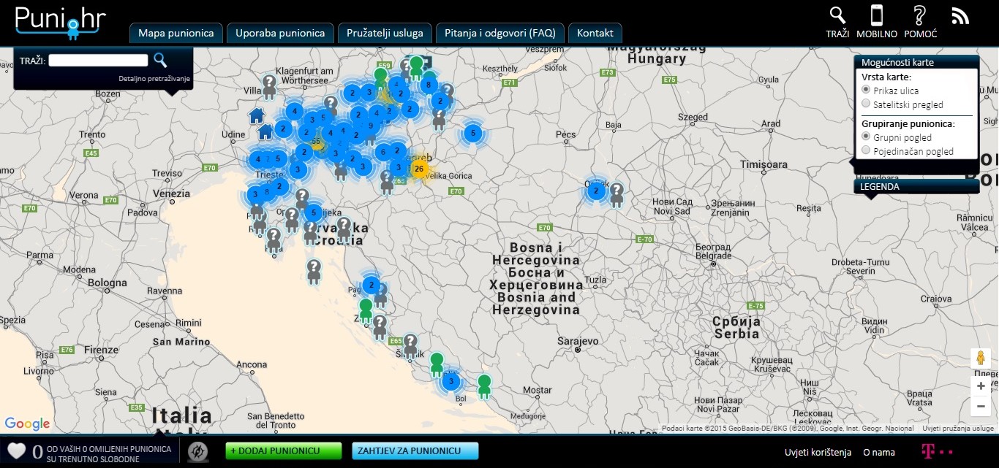
Task: Open the cluster of 5 near Rijeka
Action: coord(314,213)
